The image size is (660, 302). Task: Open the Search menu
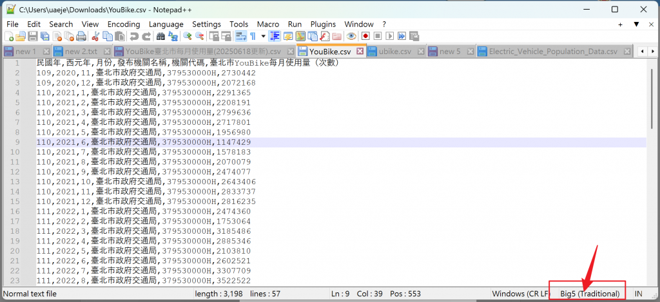click(x=61, y=24)
